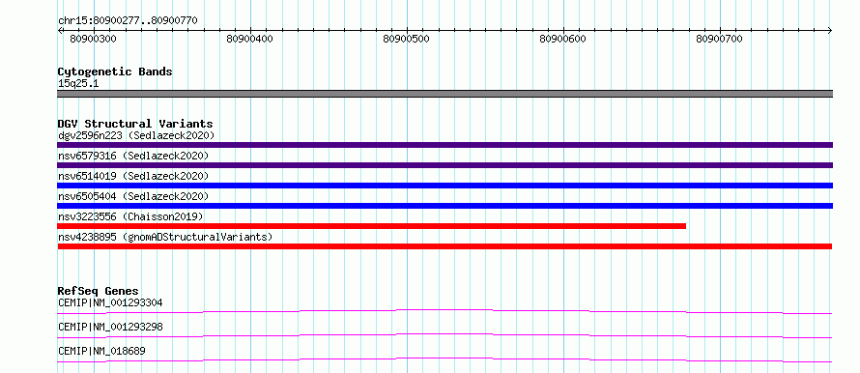Open dgv2596n223 (Sedlazeck2020) variant label
860x373 pixels.
pyautogui.click(x=136, y=135)
